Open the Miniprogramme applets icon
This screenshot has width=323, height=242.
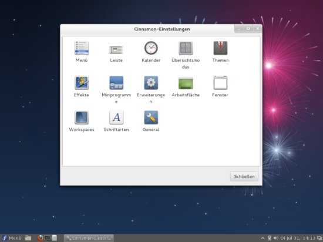pos(116,83)
